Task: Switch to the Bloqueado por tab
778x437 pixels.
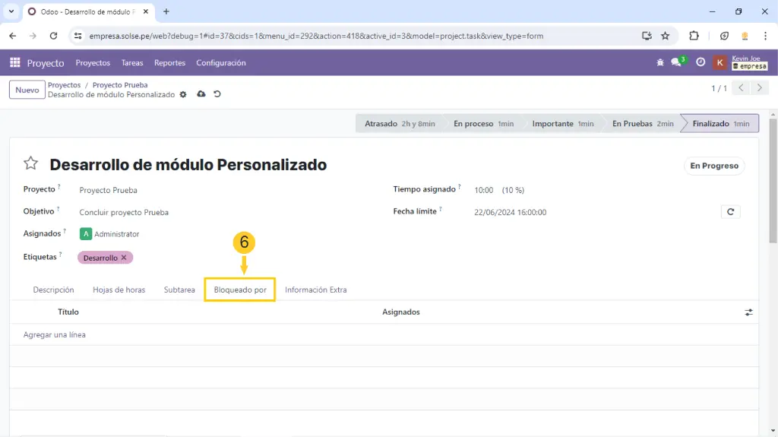Action: coord(240,290)
